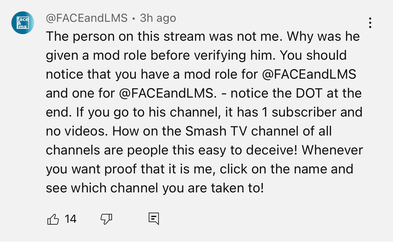Like the comment with thumbs-up icon
The image size is (393, 242).
point(53,219)
